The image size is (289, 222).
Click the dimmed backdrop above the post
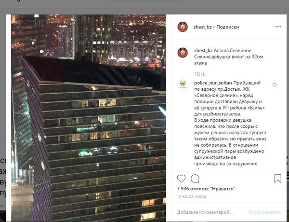point(144,7)
